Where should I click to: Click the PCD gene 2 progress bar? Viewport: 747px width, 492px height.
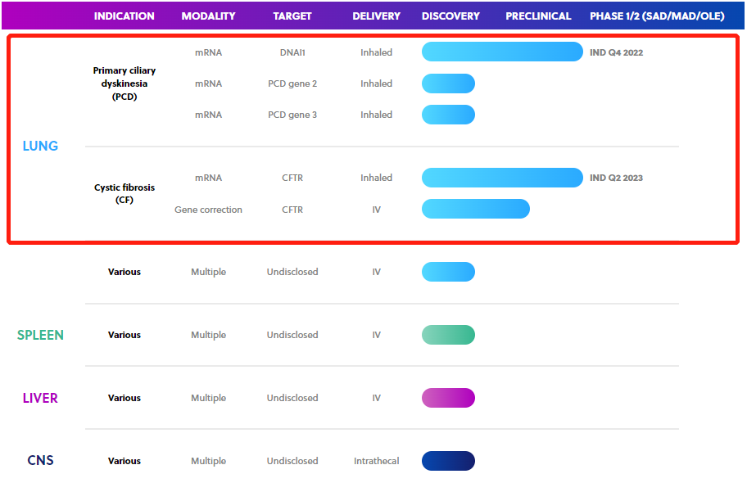coord(448,84)
